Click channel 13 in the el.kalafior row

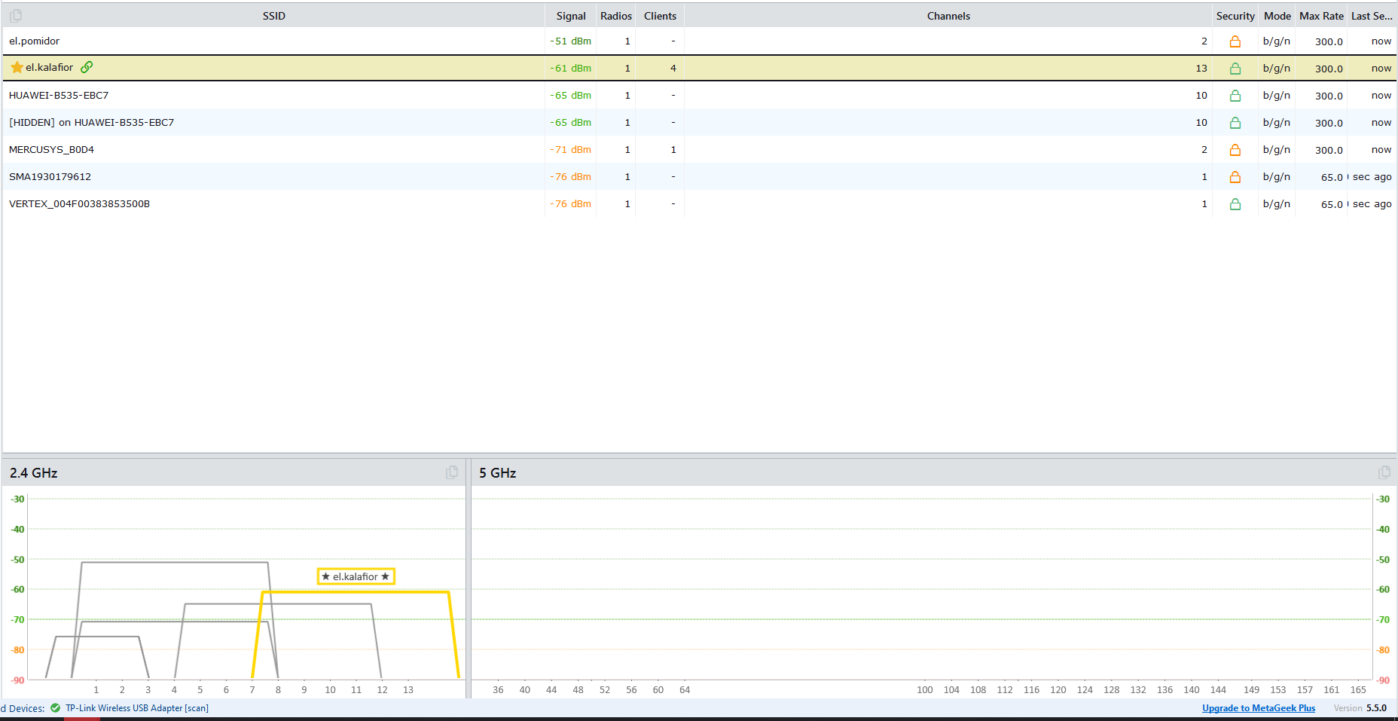1201,69
